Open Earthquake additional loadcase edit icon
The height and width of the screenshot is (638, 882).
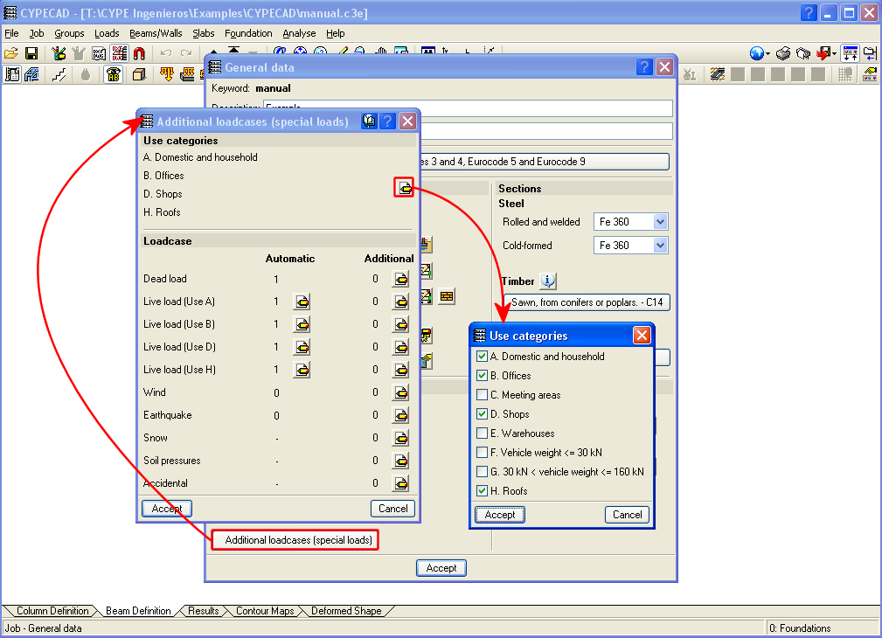pyautogui.click(x=400, y=415)
